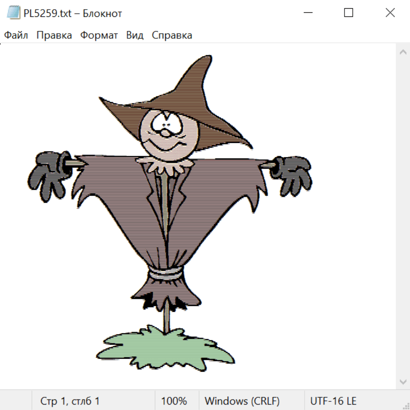This screenshot has width=410, height=410.
Task: Click the Notepad icon in the title bar
Action: pyautogui.click(x=14, y=13)
